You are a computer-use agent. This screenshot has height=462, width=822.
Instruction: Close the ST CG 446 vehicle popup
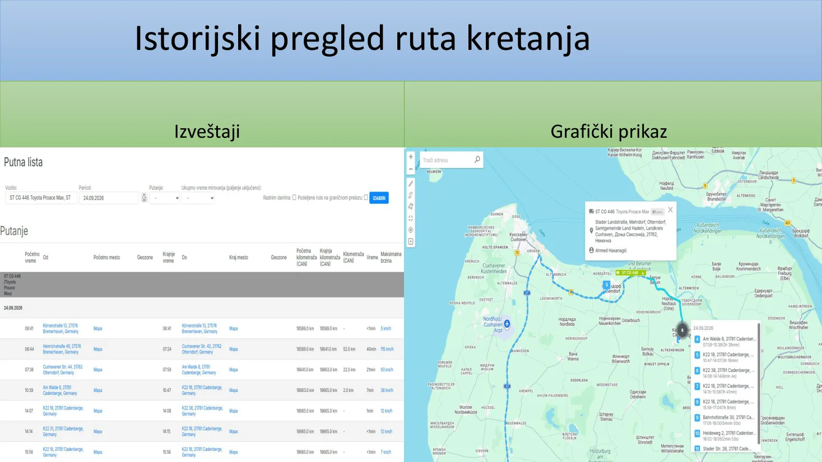[x=670, y=210]
